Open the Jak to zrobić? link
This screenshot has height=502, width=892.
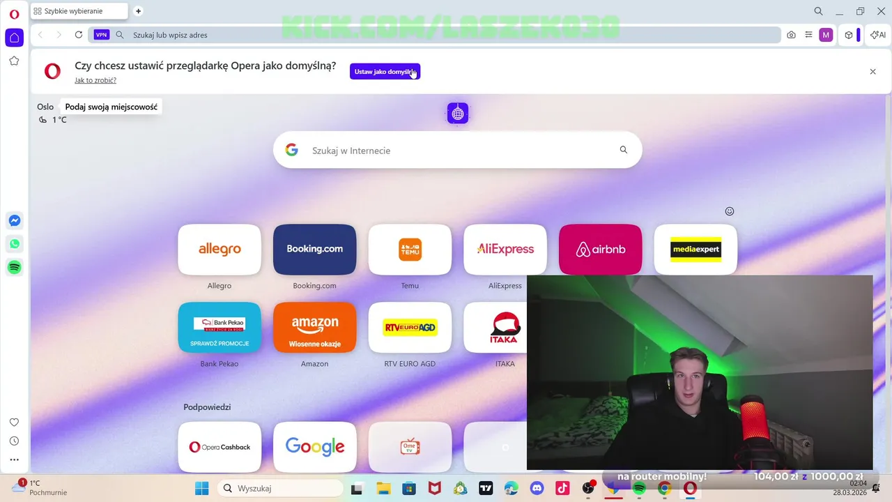point(95,80)
